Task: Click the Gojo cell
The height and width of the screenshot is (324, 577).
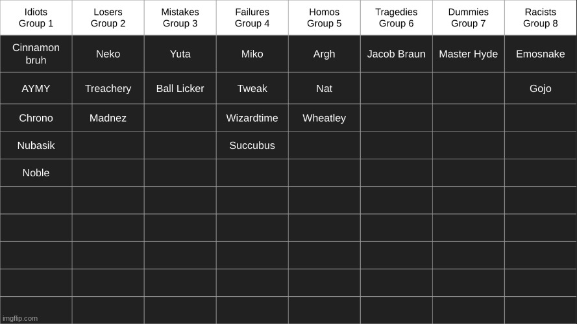Action: click(541, 89)
